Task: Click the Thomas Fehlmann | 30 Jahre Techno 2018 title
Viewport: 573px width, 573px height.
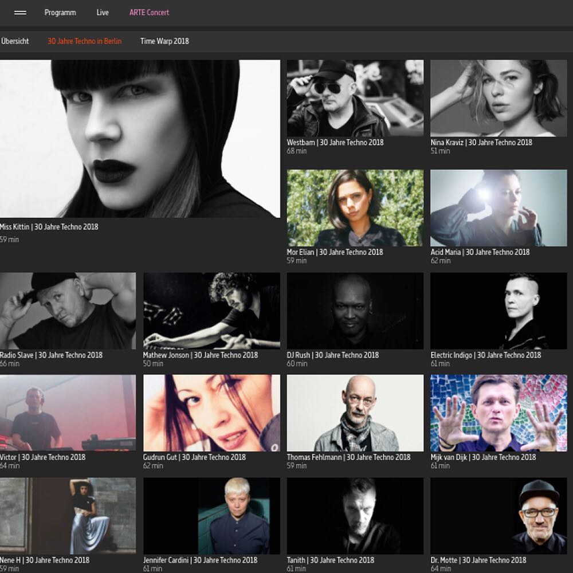Action: coord(348,457)
